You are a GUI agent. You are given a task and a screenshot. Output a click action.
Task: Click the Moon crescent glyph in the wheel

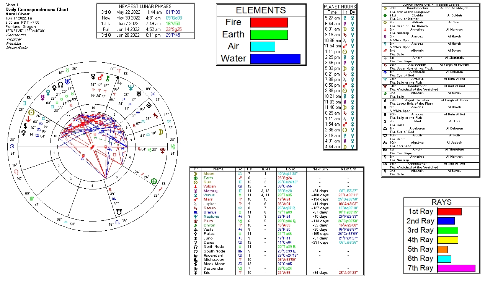pyautogui.click(x=161, y=132)
